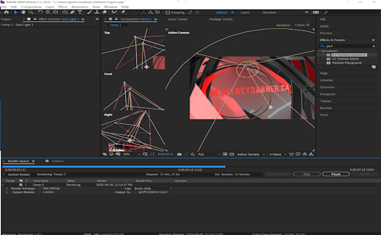The width and height of the screenshot is (381, 235).
Task: Open the Layer menu
Action: [x=50, y=7]
